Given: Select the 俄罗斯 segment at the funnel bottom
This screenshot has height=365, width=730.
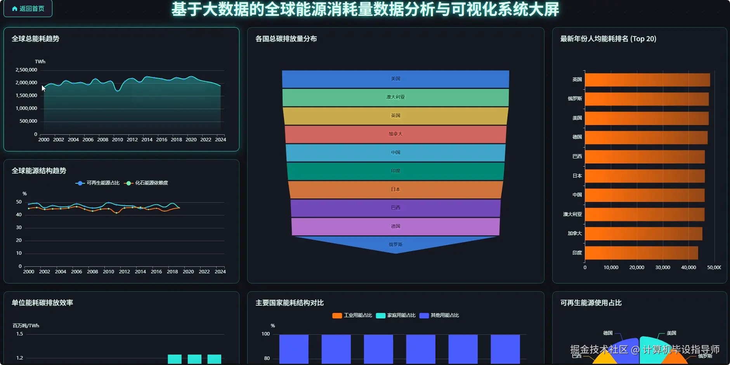Looking at the screenshot, I should tap(395, 244).
